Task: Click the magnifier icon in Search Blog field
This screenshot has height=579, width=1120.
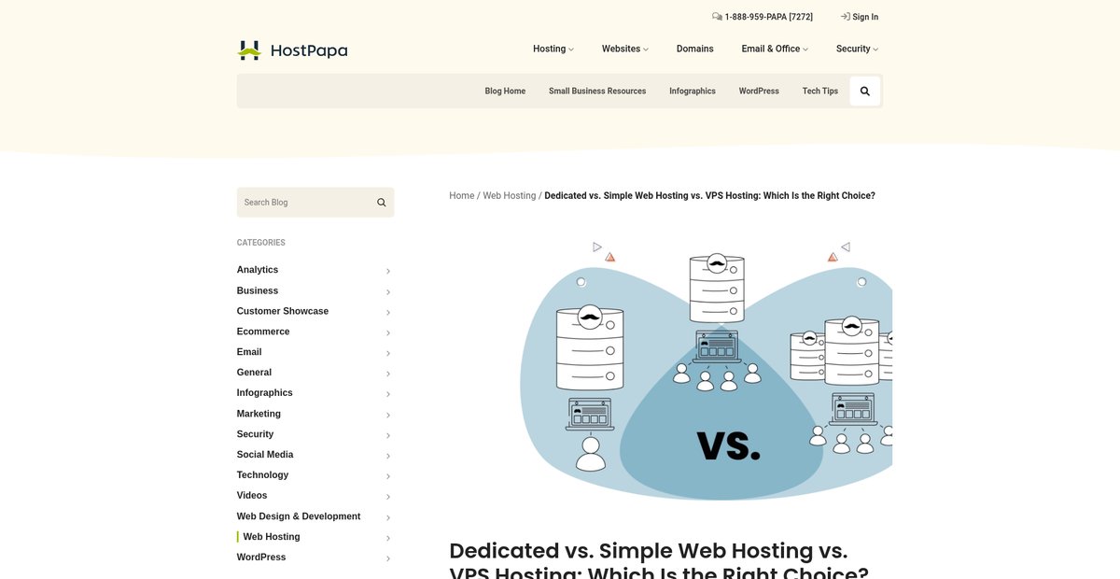Action: coord(382,203)
